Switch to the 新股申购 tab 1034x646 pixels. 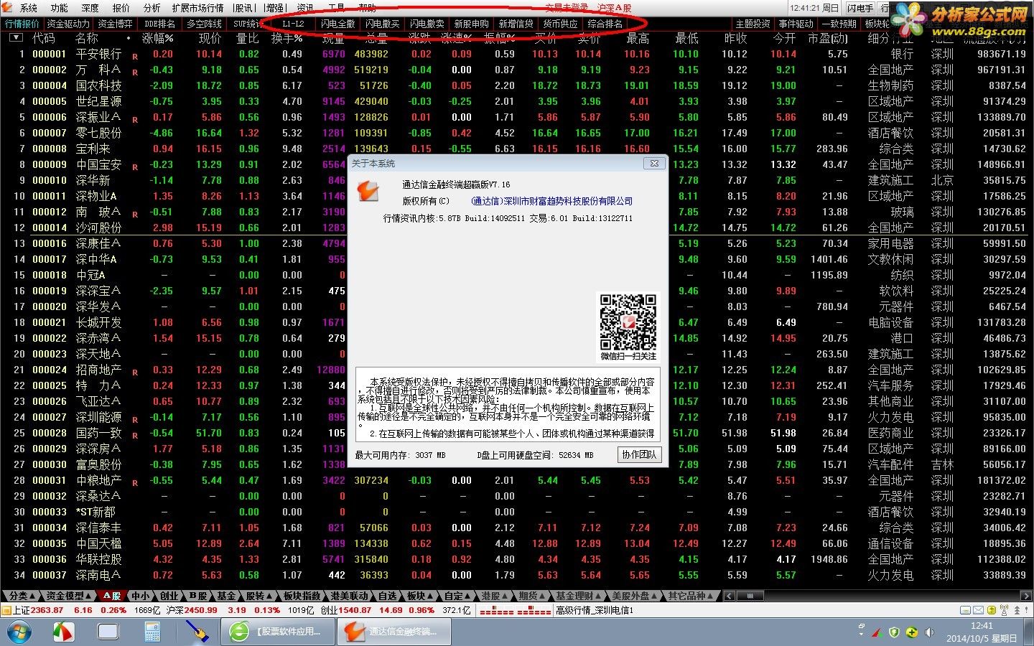click(x=471, y=24)
